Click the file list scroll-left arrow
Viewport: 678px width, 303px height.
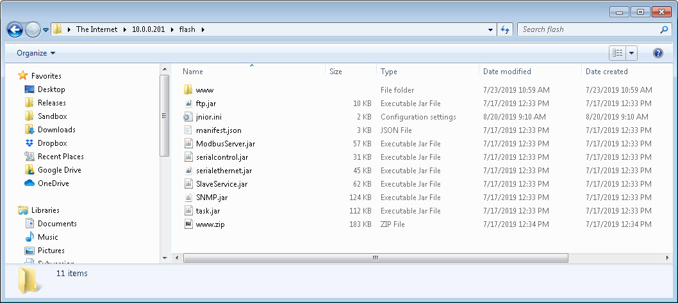click(176, 258)
